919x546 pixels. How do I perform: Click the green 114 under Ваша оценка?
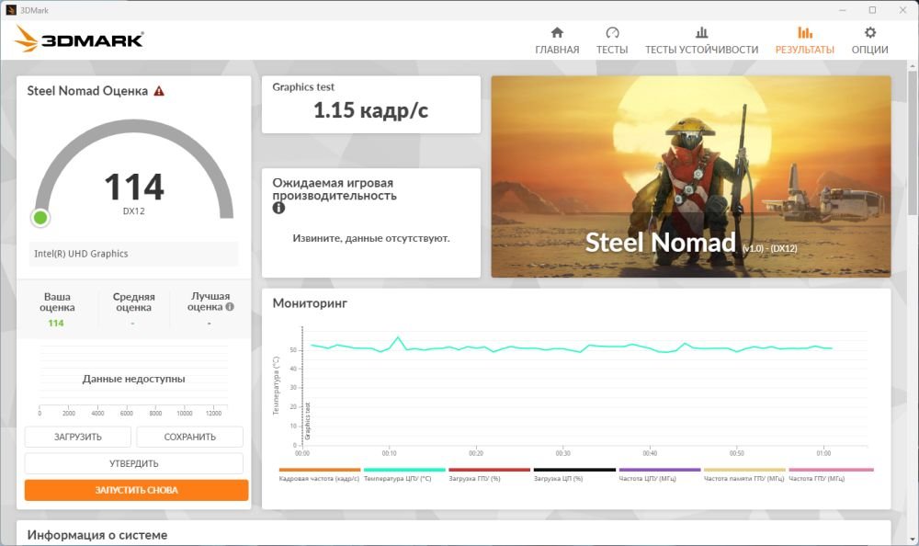(x=56, y=324)
